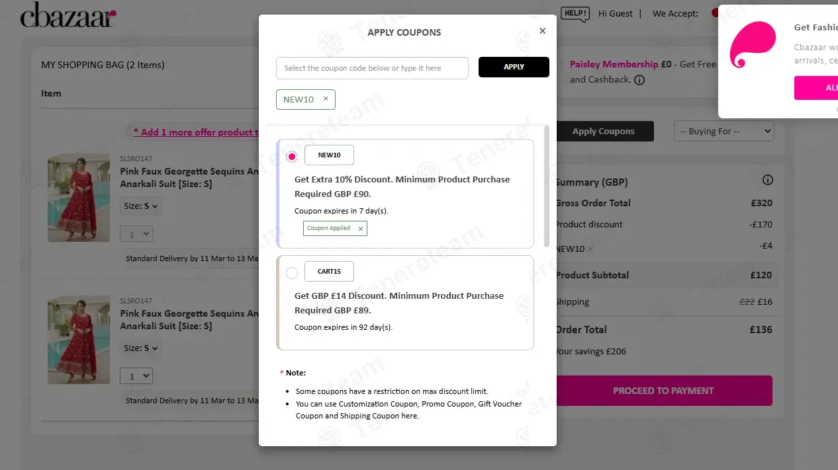
Task: Open the cbazaar logo homepage
Action: pyautogui.click(x=68, y=15)
